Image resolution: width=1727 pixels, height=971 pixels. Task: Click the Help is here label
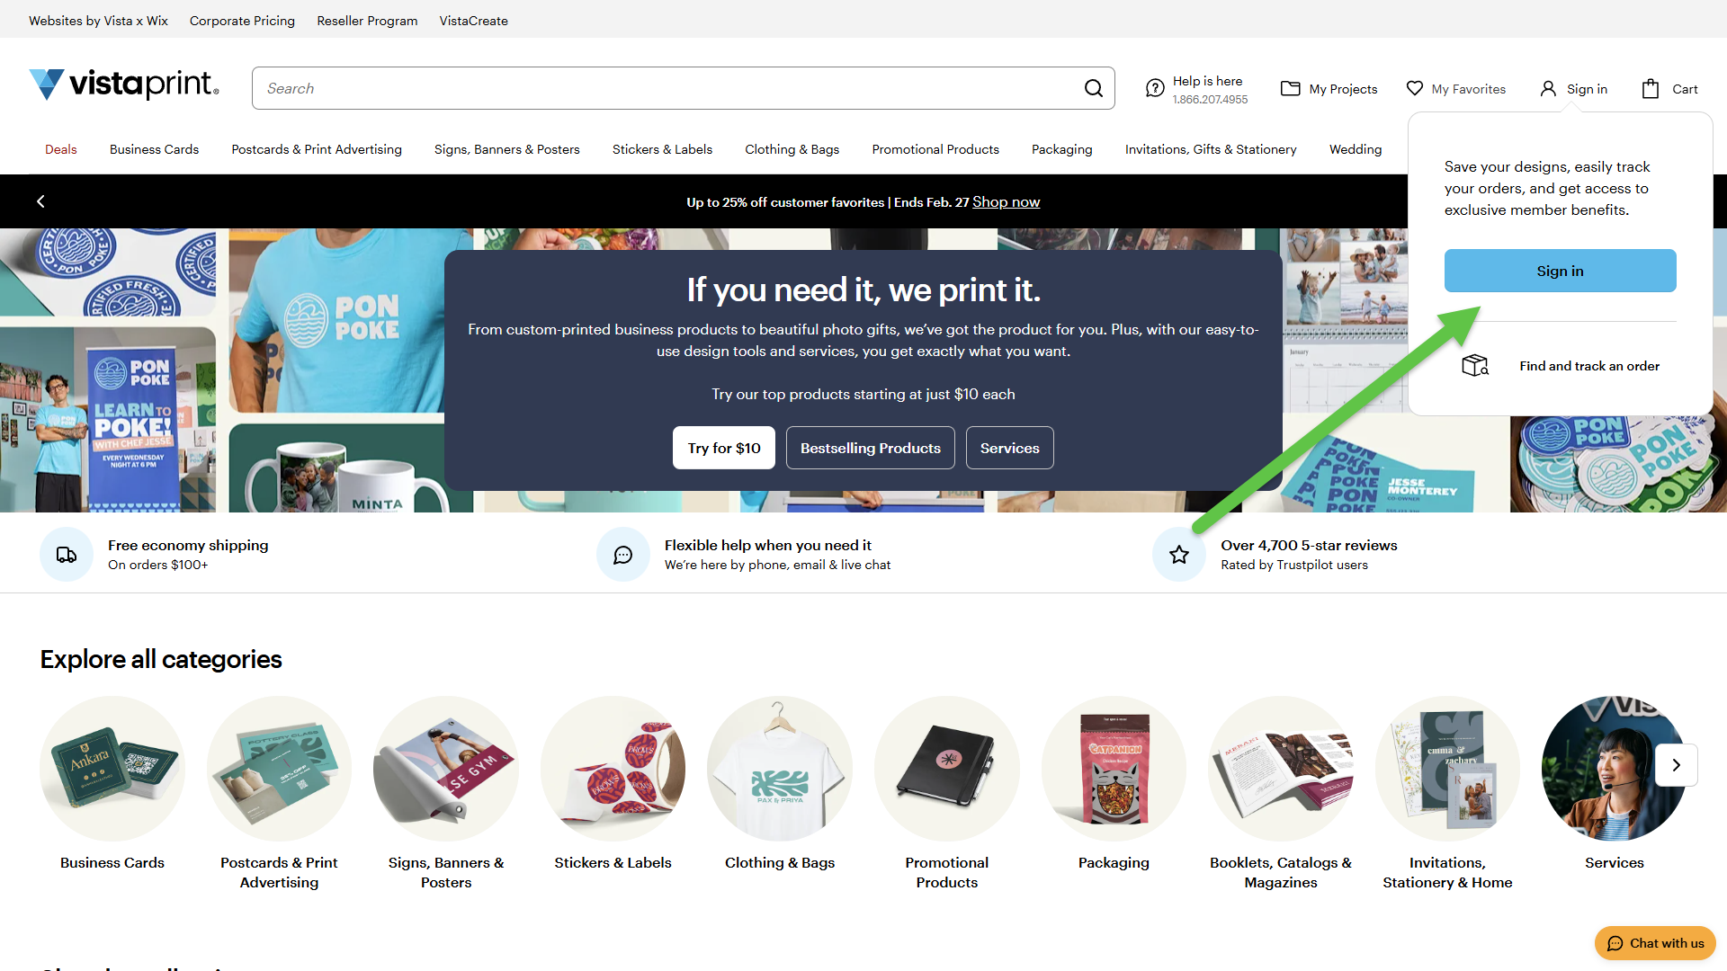coord(1207,81)
